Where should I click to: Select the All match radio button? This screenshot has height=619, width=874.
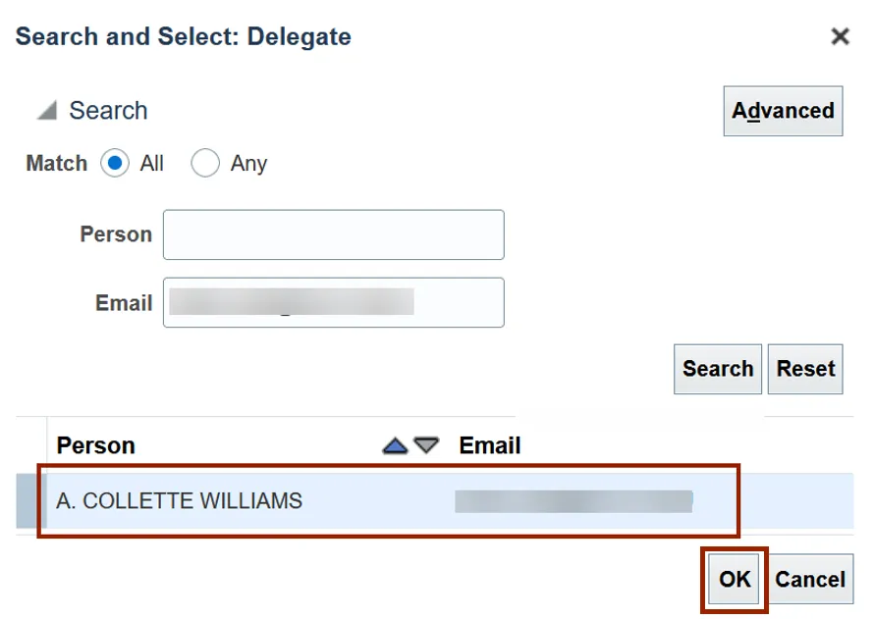coord(116,164)
